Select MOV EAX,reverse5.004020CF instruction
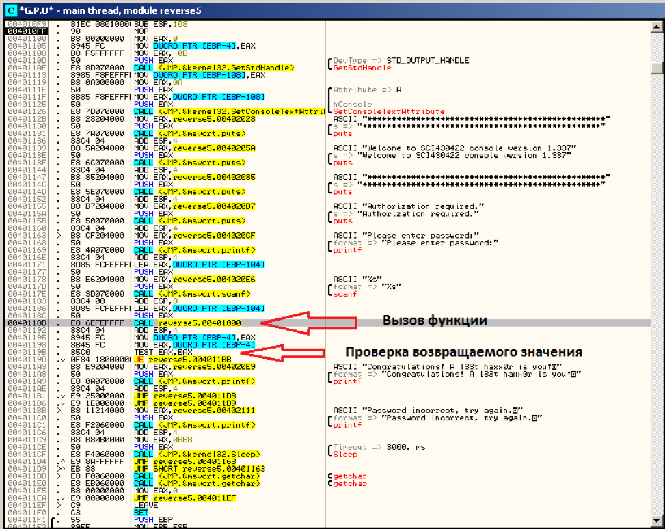This screenshot has width=665, height=529. coord(195,235)
